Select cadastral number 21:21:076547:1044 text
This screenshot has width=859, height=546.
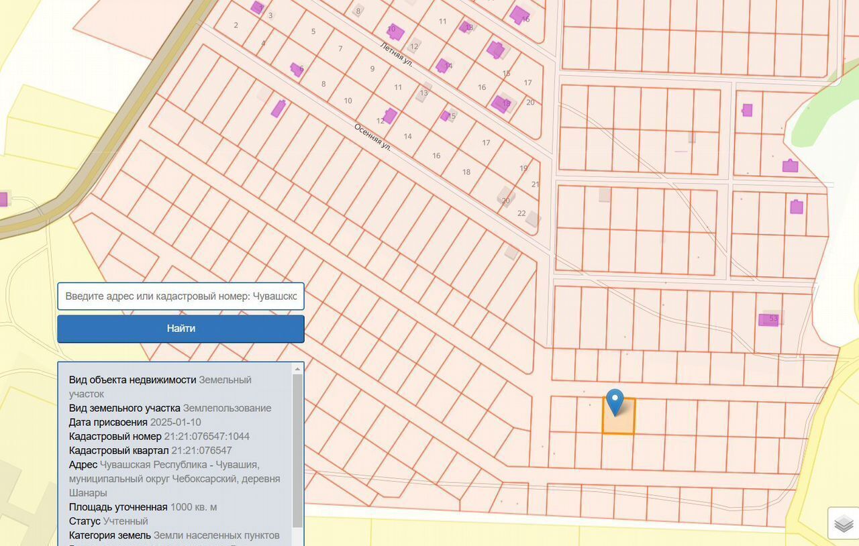(x=207, y=436)
